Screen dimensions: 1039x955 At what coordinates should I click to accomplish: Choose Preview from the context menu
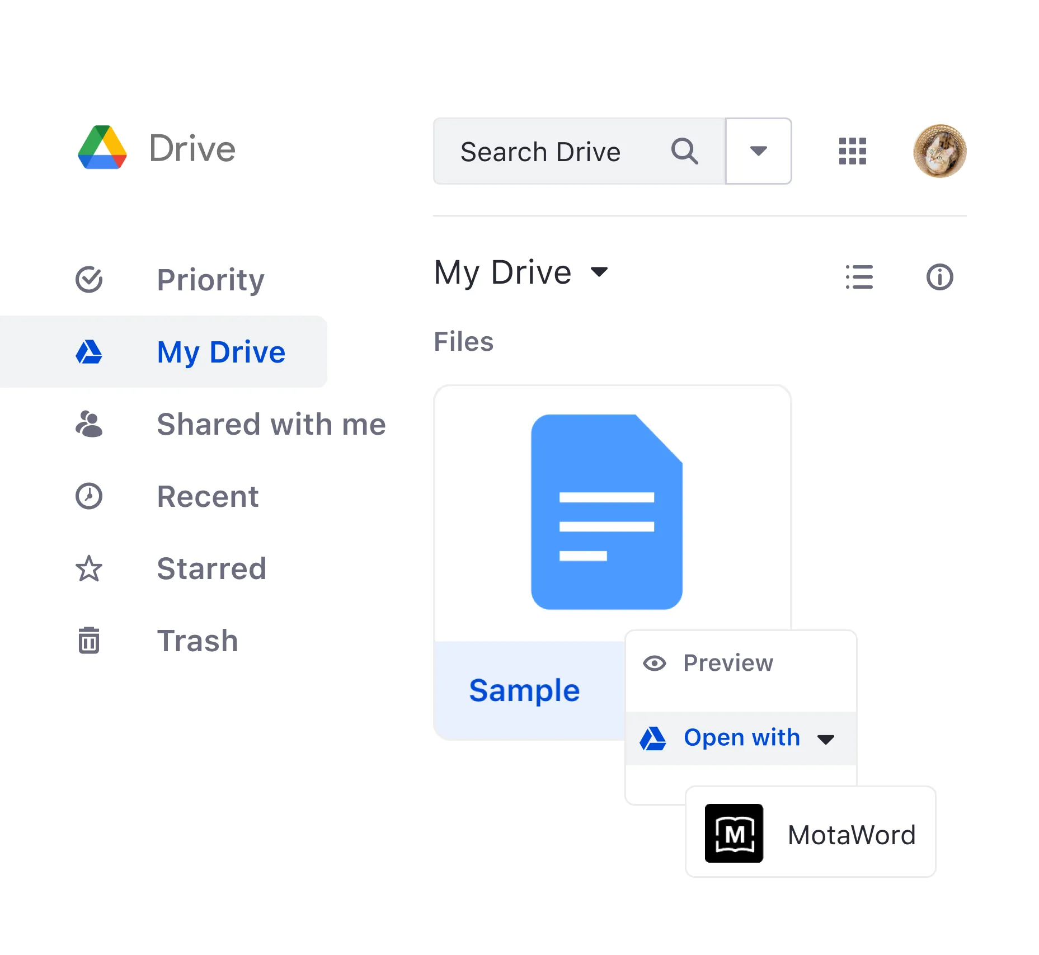[x=727, y=663]
